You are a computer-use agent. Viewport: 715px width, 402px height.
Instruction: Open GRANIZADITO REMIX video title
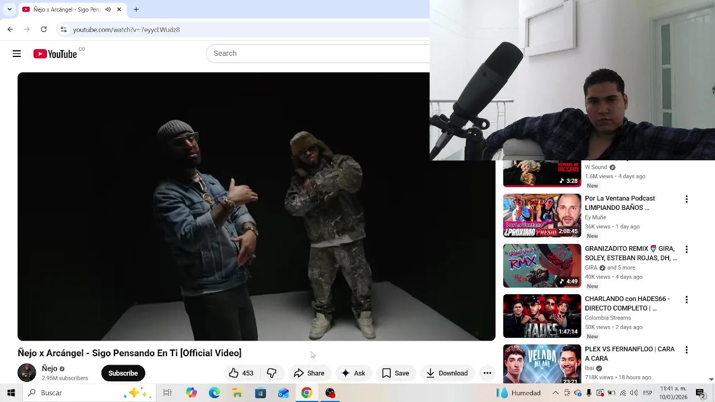click(631, 253)
